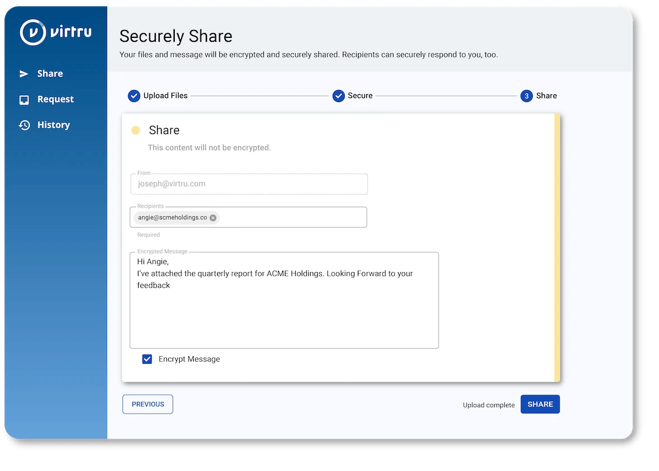
Task: Click the Upload Files step checkmark icon
Action: [134, 96]
